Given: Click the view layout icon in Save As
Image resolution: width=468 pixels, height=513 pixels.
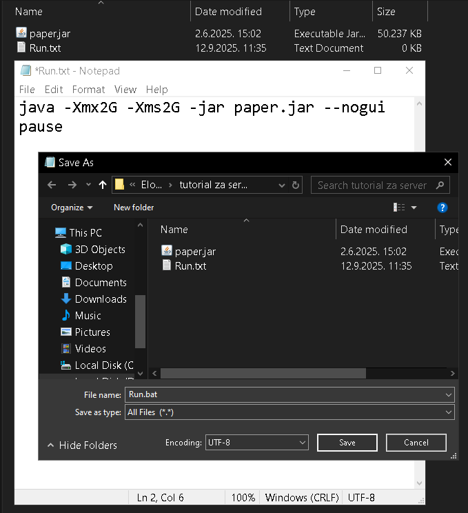Looking at the screenshot, I should coord(399,207).
